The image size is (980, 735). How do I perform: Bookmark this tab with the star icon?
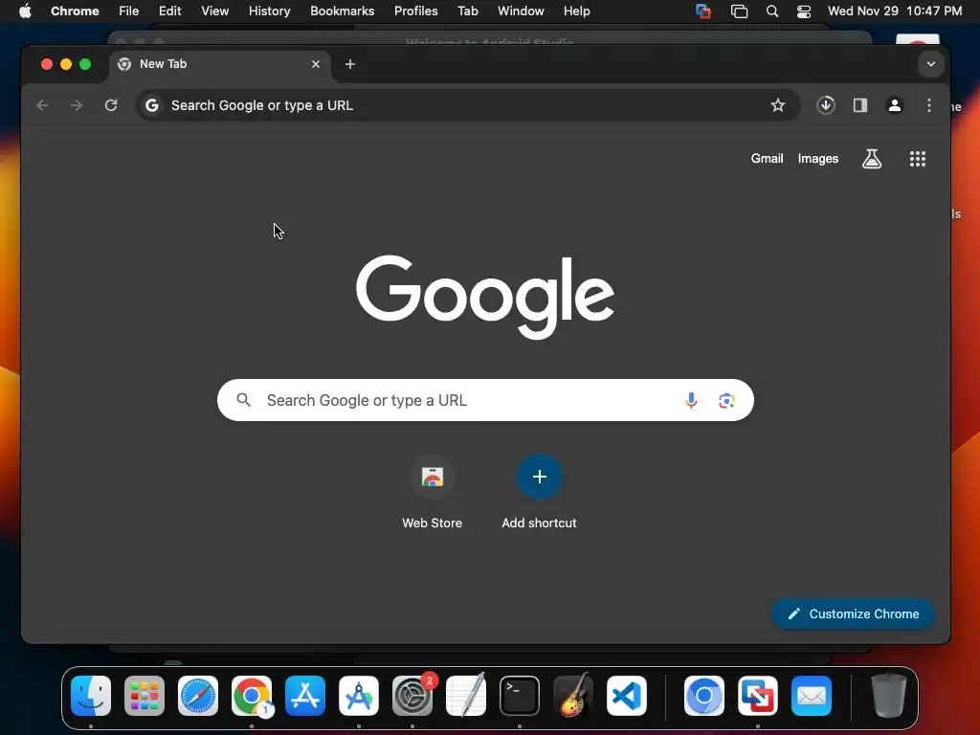(777, 105)
